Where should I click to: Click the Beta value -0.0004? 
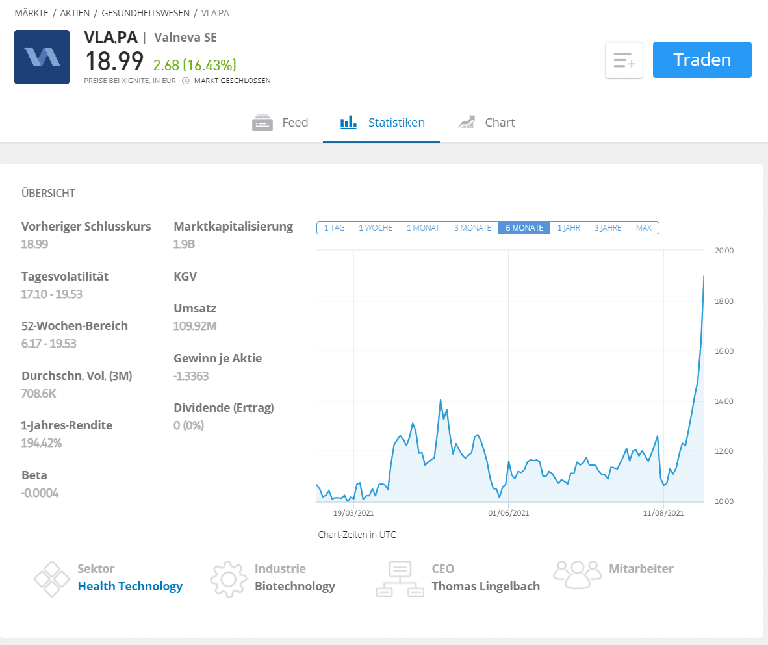point(40,493)
